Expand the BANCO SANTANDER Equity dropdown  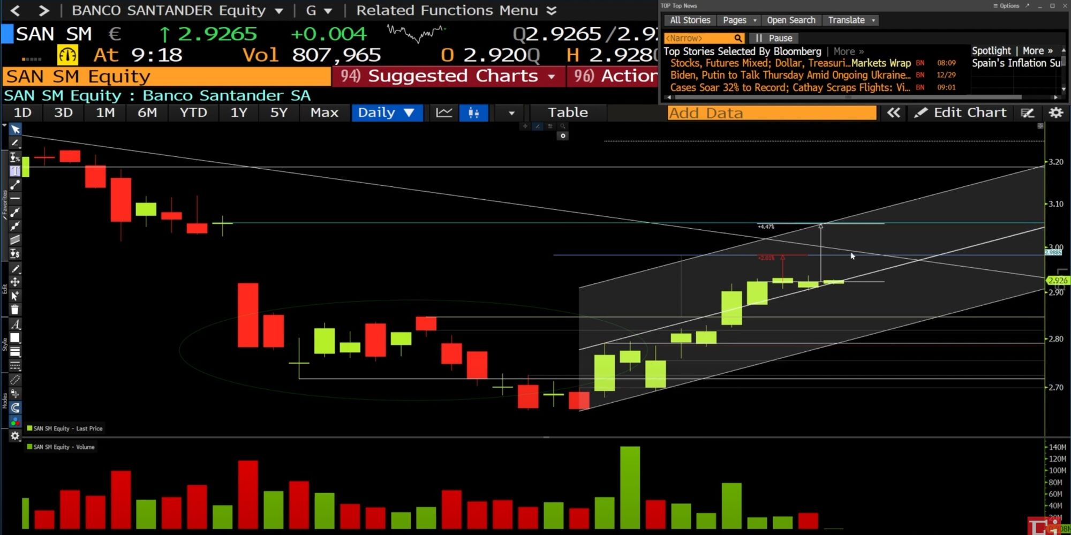pyautogui.click(x=279, y=11)
